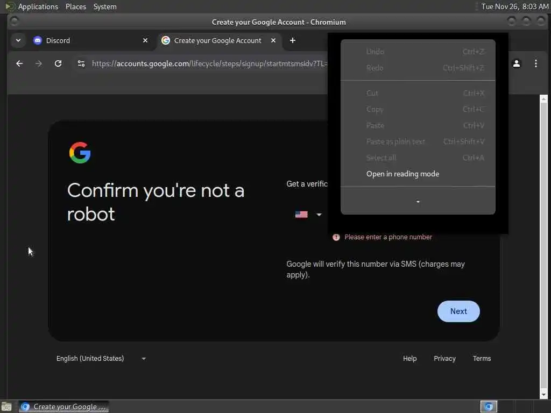The image size is (551, 413).
Task: Switch to the Discord tab
Action: (90, 40)
